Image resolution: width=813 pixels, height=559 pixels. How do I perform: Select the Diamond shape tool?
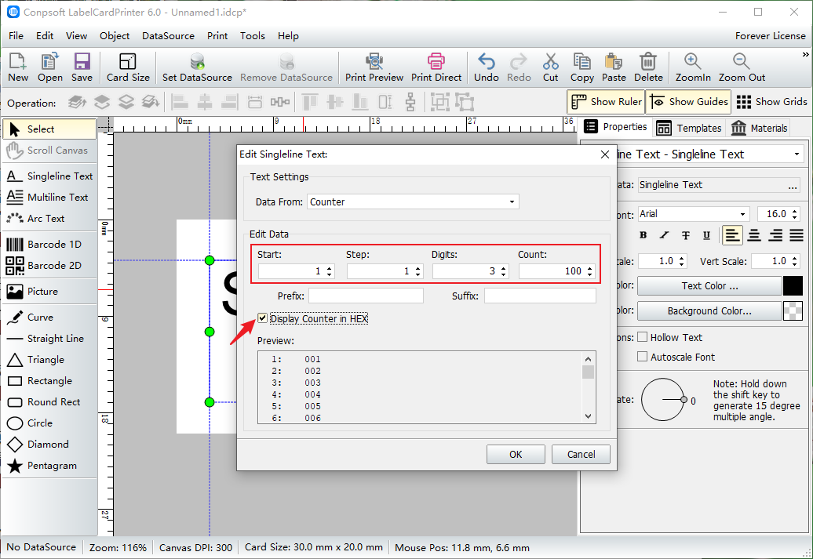(x=49, y=445)
